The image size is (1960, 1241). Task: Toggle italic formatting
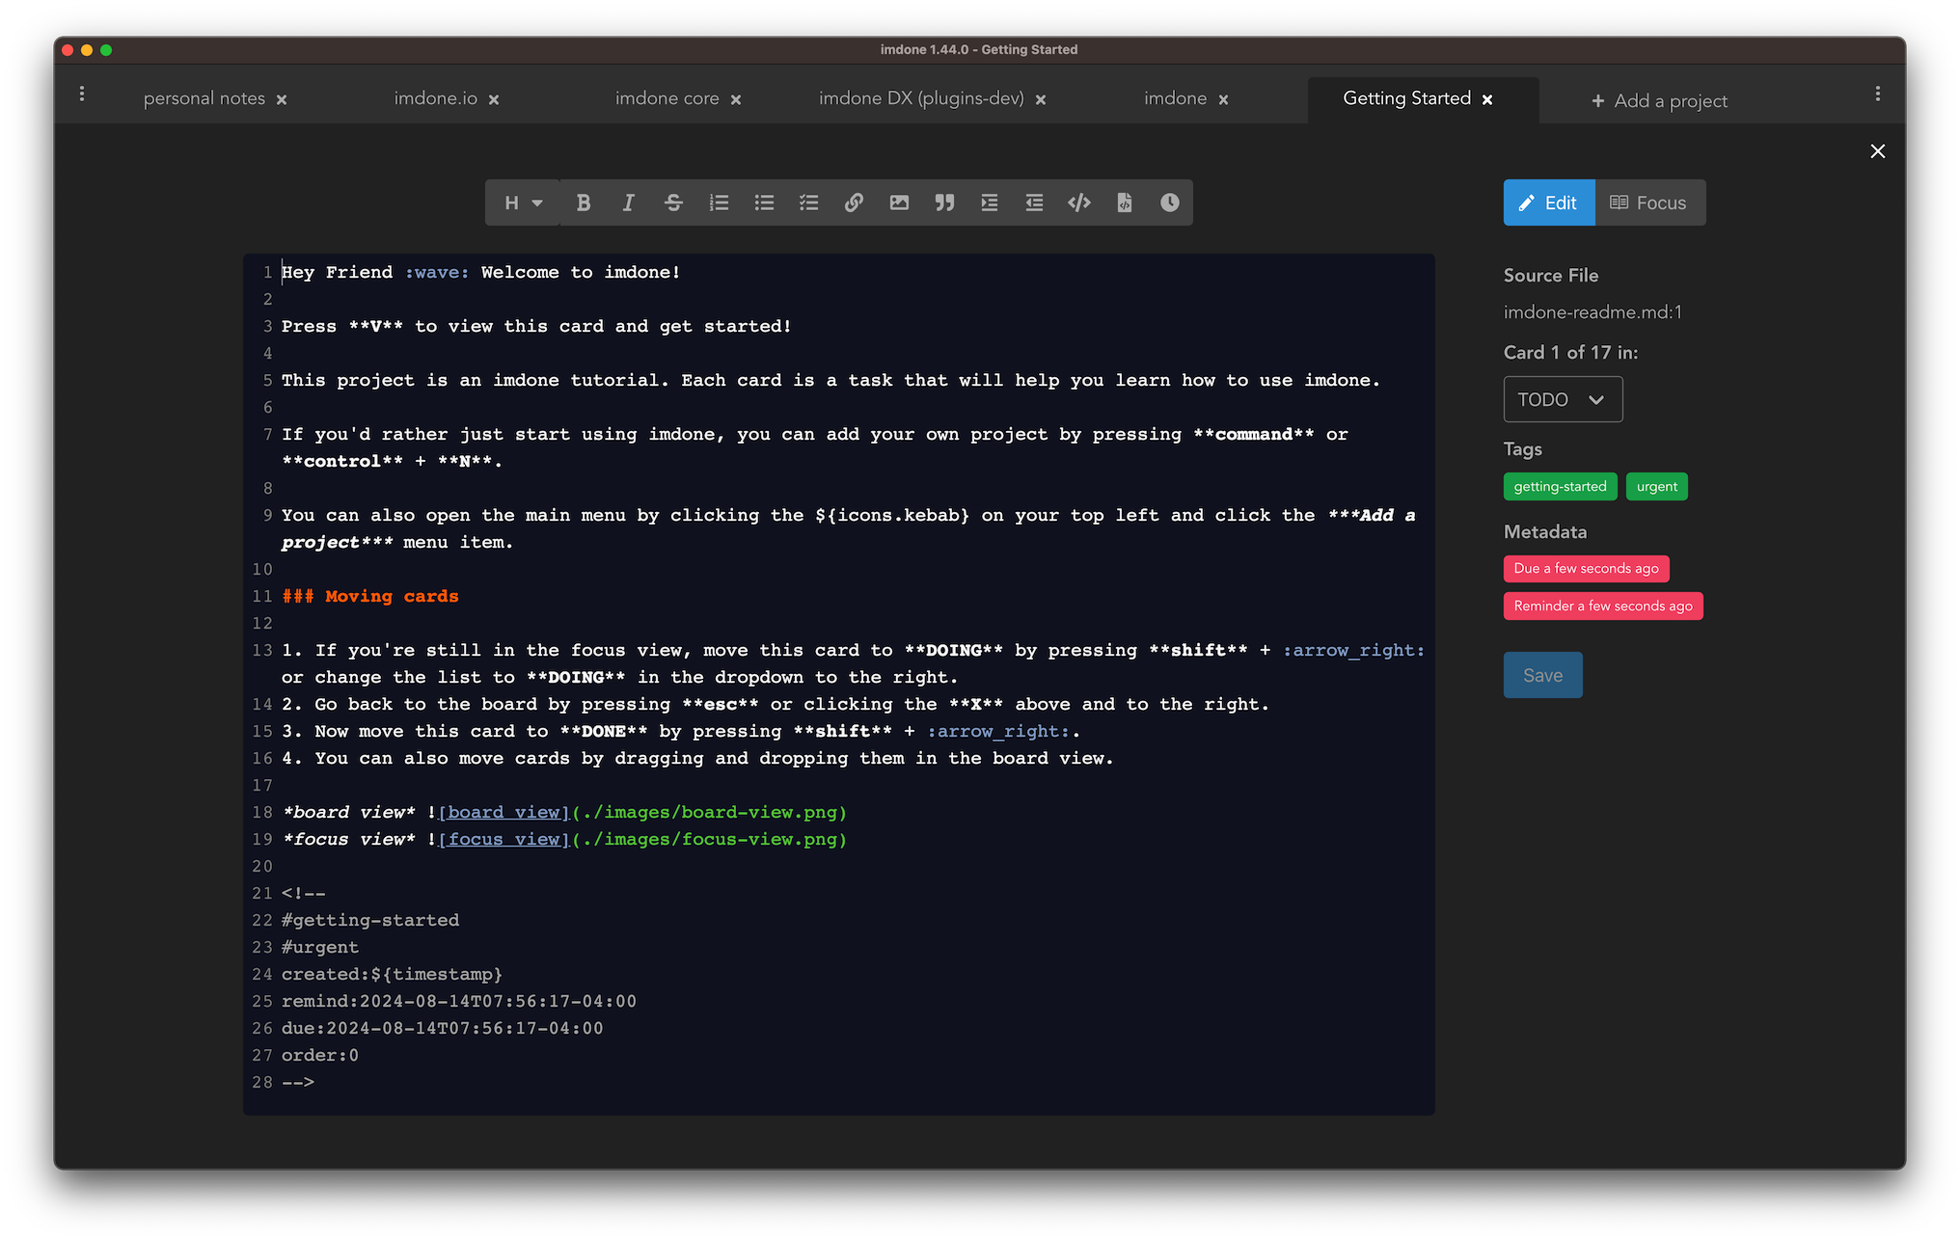(629, 202)
